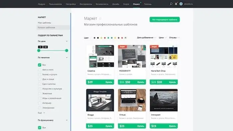233x131 pixels.
Task: Check the Интерьер checkbox
Action: coord(40,103)
